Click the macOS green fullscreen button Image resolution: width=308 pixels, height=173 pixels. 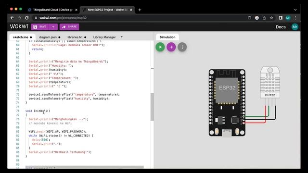tap(21, 9)
